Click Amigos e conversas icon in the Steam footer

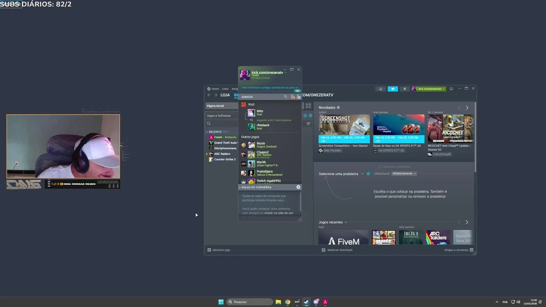(x=471, y=250)
